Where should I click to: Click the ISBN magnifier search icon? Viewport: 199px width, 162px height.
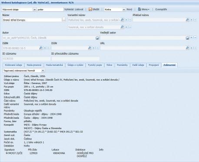click(x=41, y=48)
